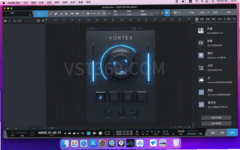Click the wrench options icon in track header
Screen dimensions: 240x150
pyautogui.click(x=14, y=21)
